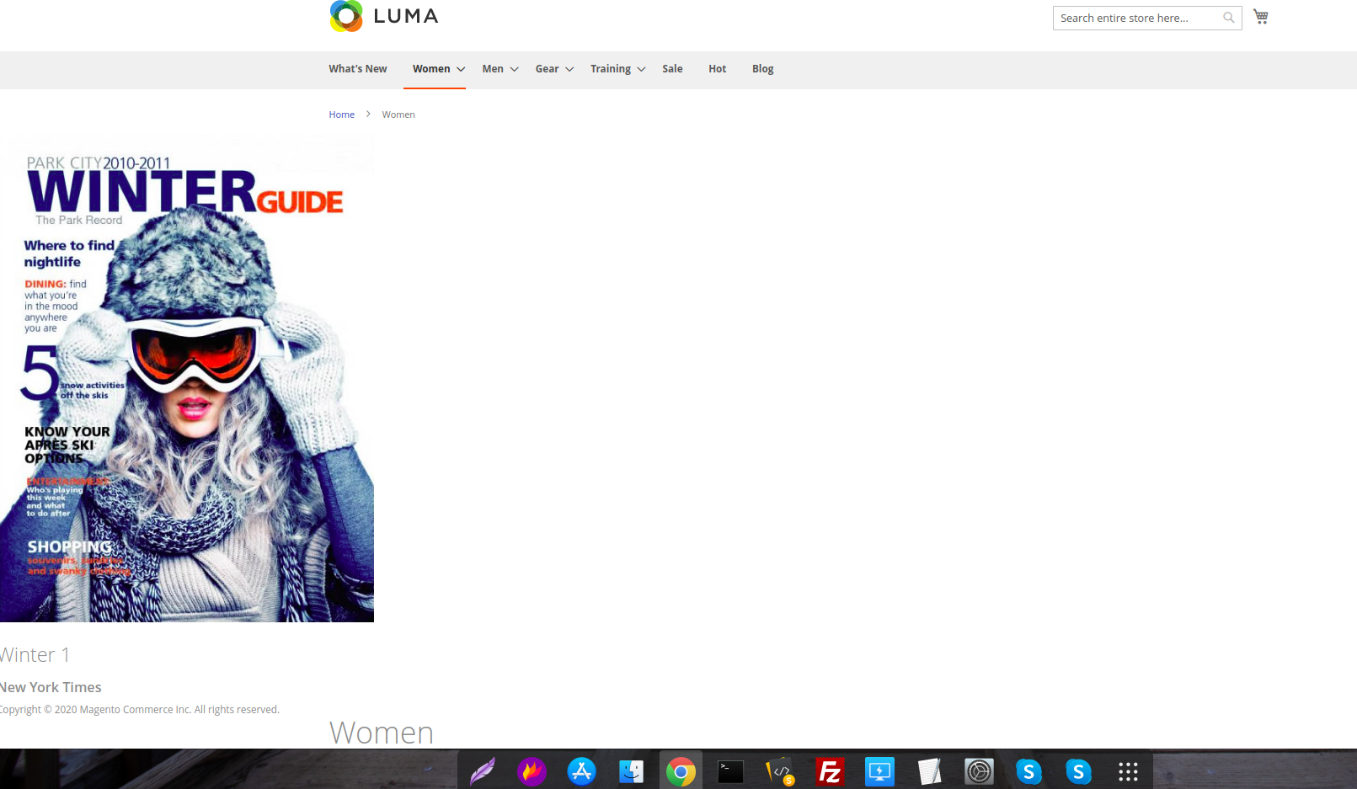This screenshot has height=789, width=1357.
Task: Open the What's New menu item
Action: click(x=357, y=69)
